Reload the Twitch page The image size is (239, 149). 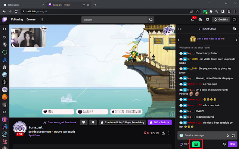pyautogui.click(x=16, y=12)
